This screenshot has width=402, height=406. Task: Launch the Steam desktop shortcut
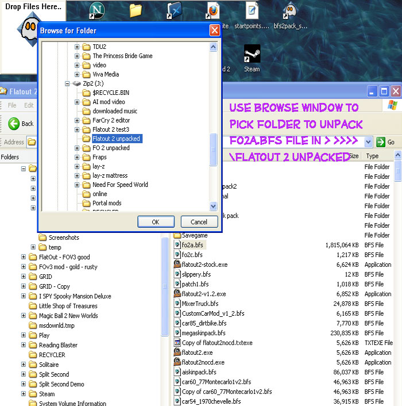pos(252,54)
